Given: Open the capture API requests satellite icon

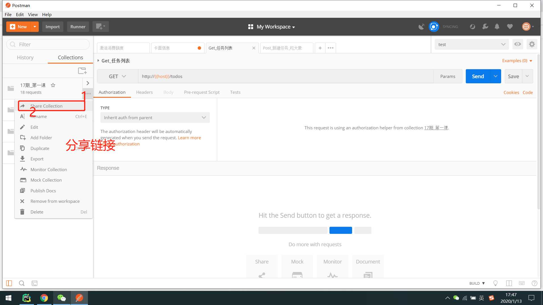Looking at the screenshot, I should (421, 27).
